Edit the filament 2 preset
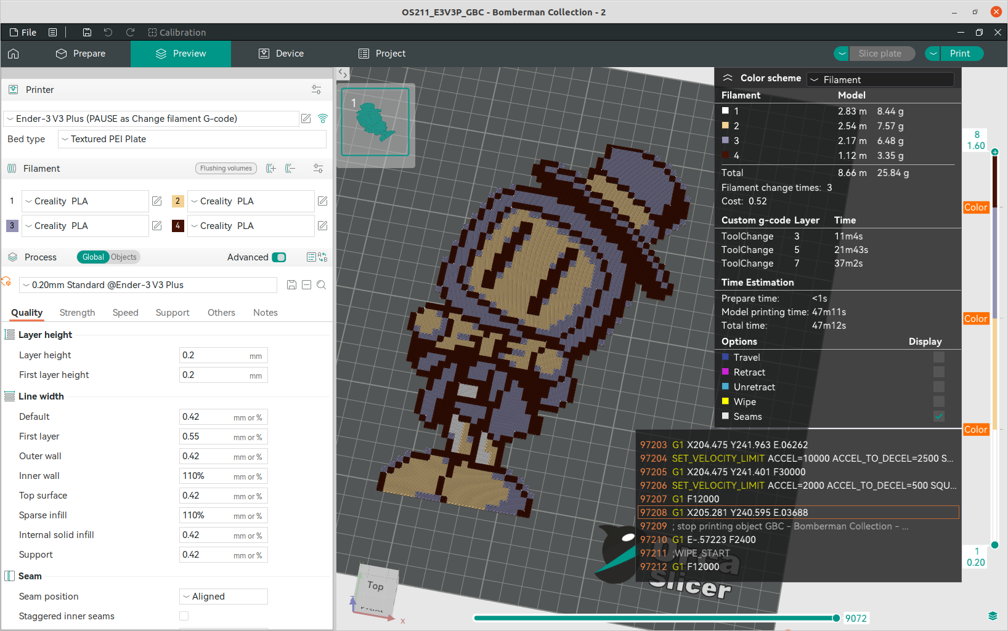Image resolution: width=1008 pixels, height=631 pixels. (322, 201)
